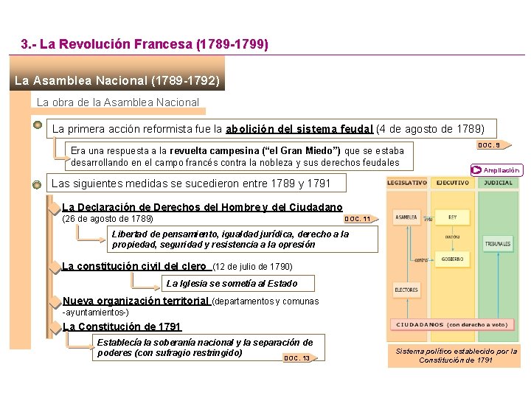
Task: Click the LEGISLATIVO column header
Action: pos(407,183)
